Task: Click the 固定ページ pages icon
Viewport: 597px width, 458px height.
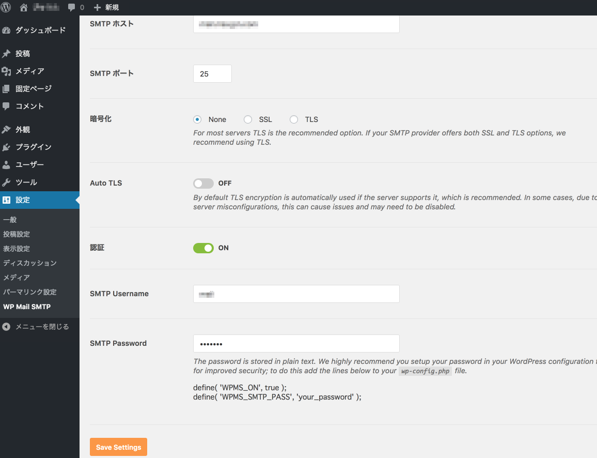Action: [x=6, y=89]
